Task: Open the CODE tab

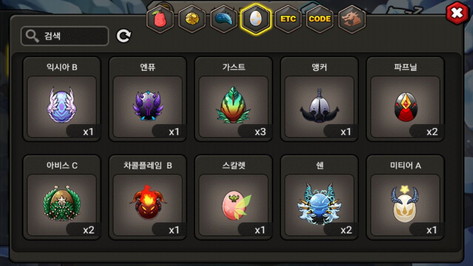Action: [x=320, y=19]
